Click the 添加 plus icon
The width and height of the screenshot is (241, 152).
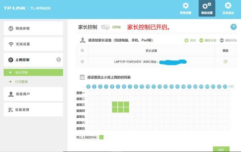(x=186, y=41)
